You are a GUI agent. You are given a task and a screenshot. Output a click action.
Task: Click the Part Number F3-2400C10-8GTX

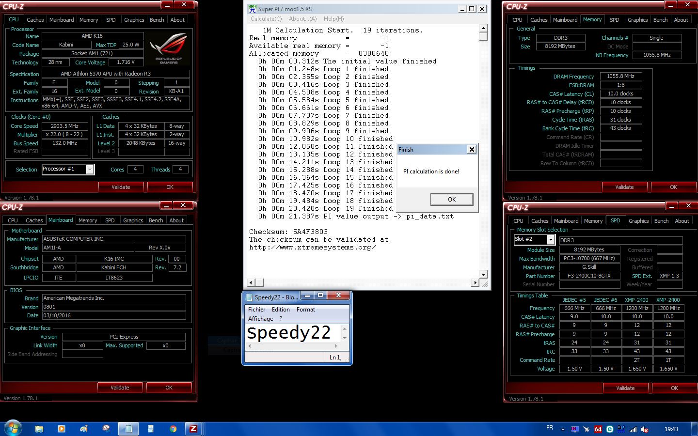point(589,276)
